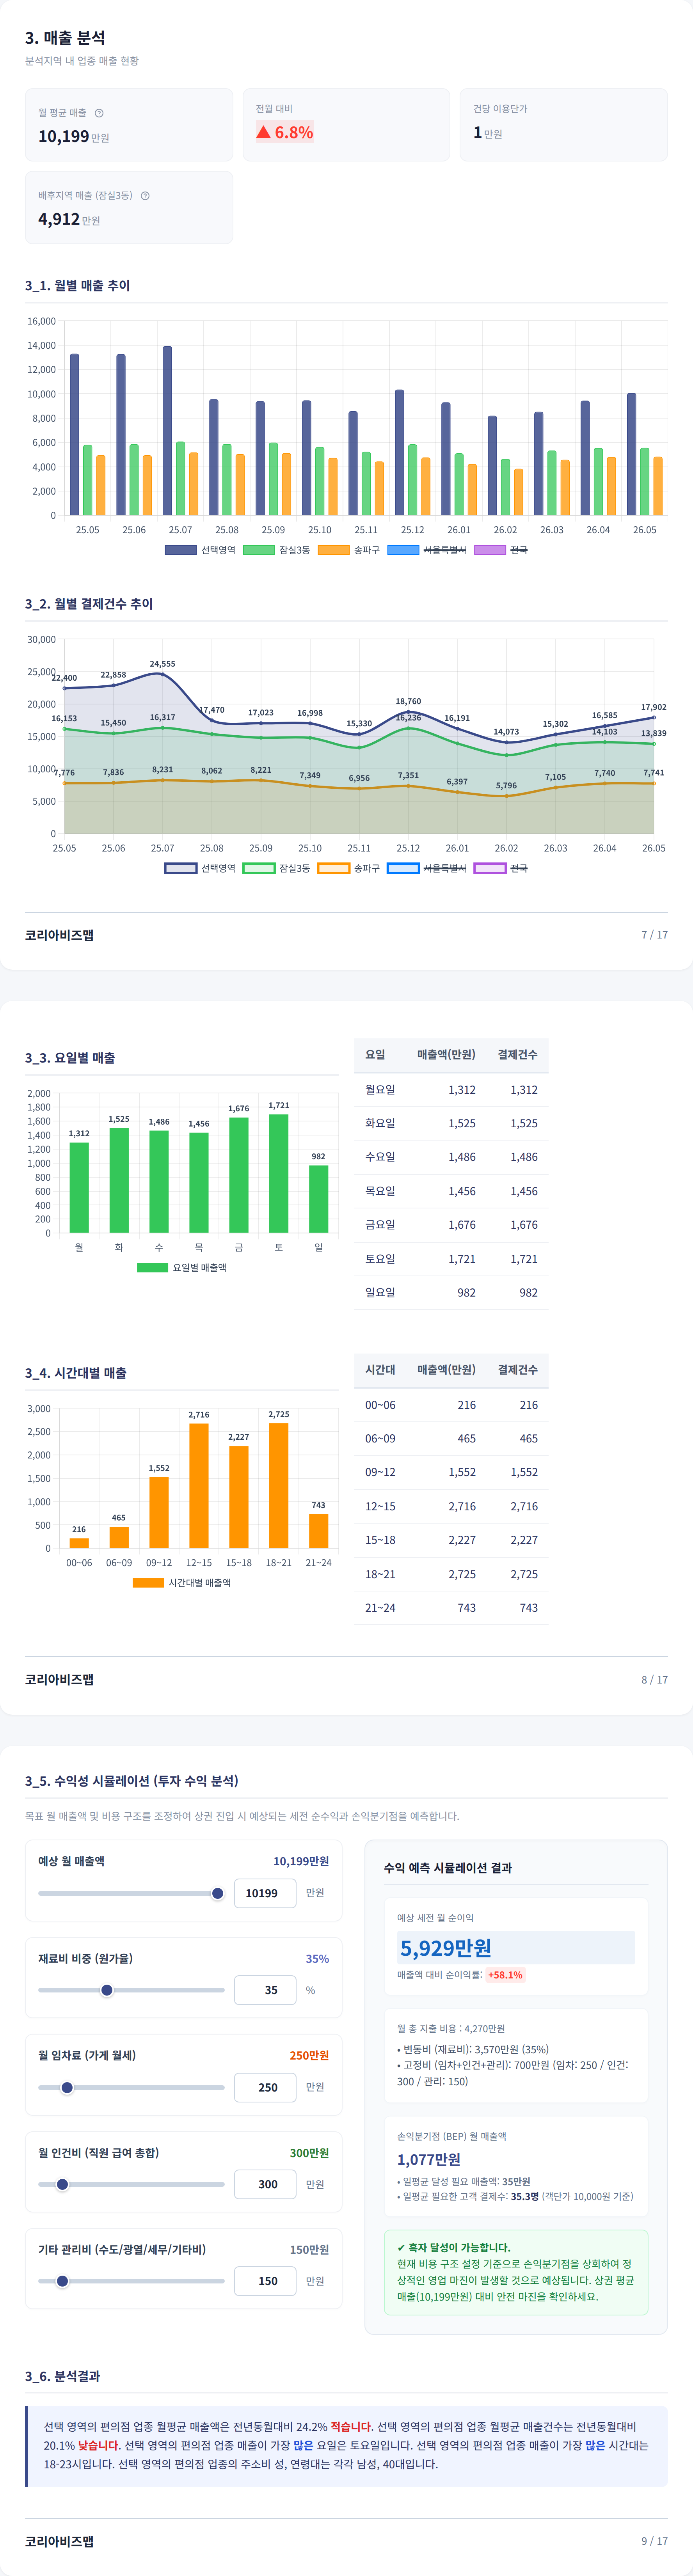Image resolution: width=693 pixels, height=2576 pixels.
Task: Select the 월요일 table row label
Action: (x=380, y=1089)
